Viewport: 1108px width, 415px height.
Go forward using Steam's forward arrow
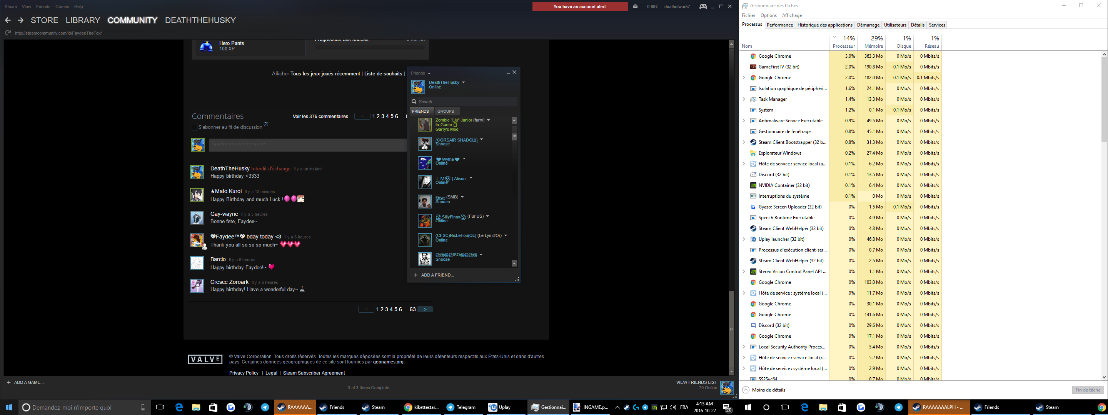20,20
